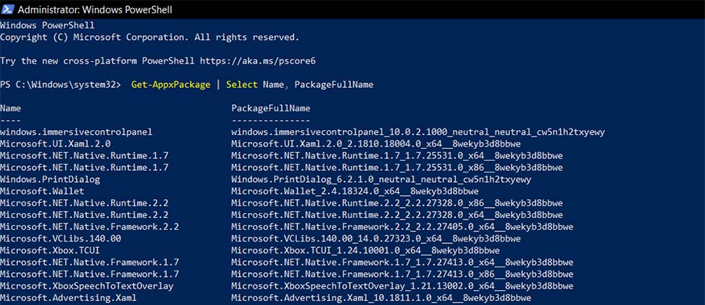Click the Select keyword in command line

pos(242,85)
